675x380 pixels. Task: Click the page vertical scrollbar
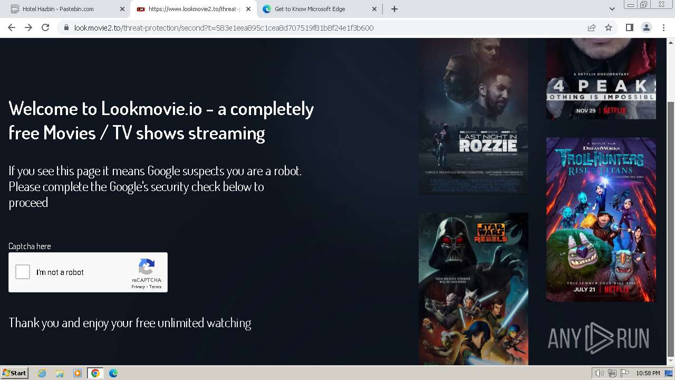[671, 228]
